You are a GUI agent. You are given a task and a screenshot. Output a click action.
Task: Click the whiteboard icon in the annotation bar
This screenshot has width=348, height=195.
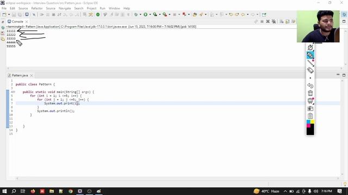310,101
